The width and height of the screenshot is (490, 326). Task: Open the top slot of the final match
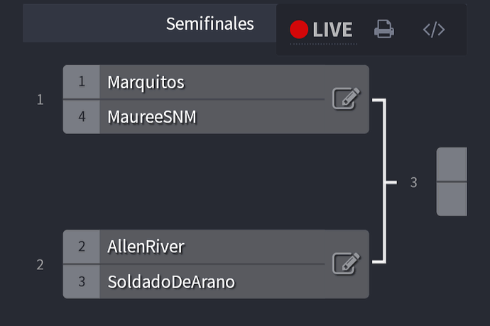click(x=452, y=164)
